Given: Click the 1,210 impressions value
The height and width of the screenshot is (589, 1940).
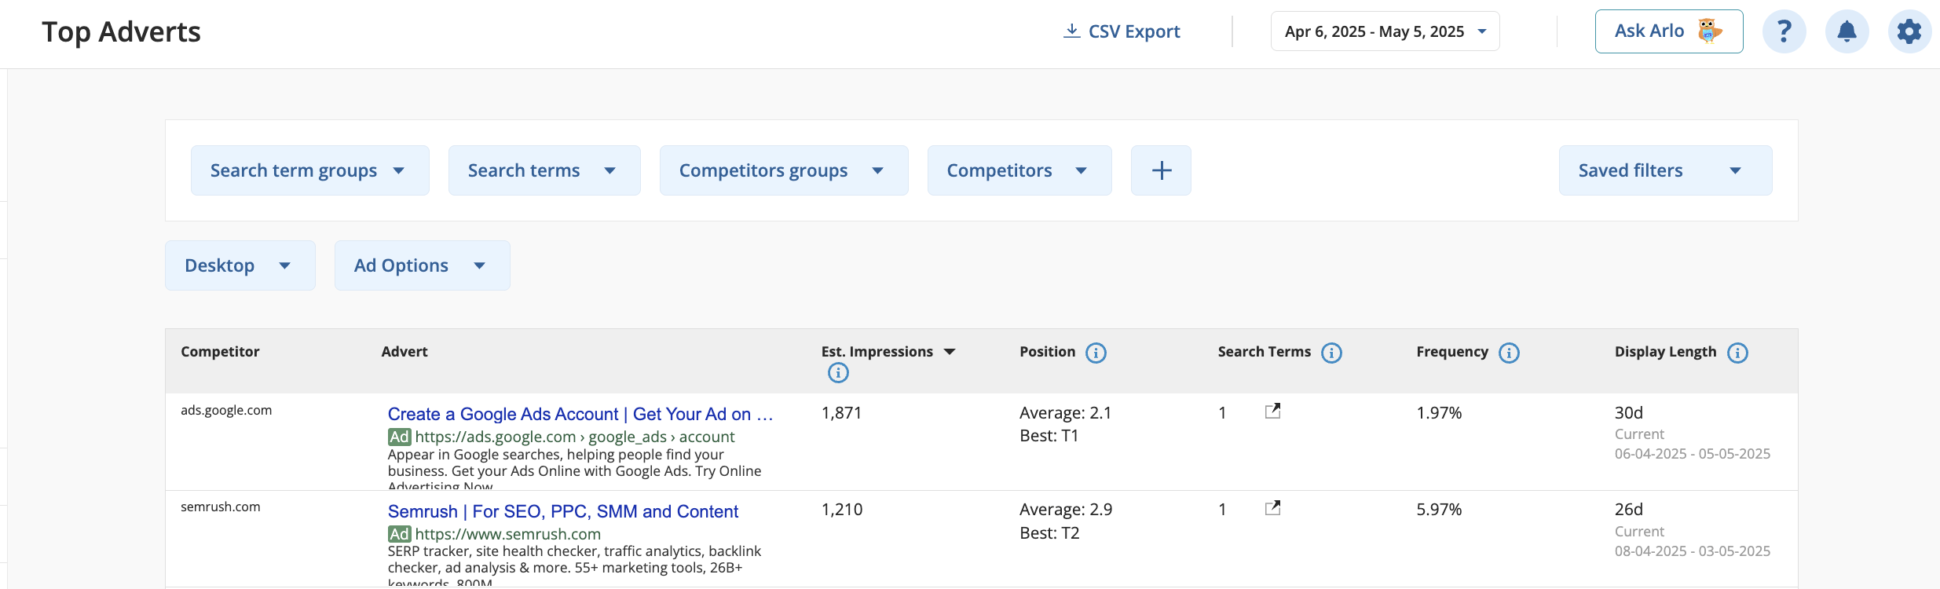Looking at the screenshot, I should click(x=842, y=509).
